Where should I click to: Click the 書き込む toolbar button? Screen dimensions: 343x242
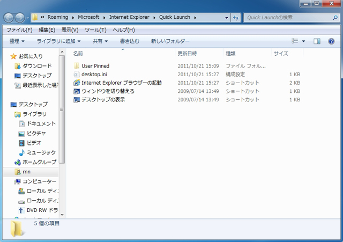tap(130, 41)
